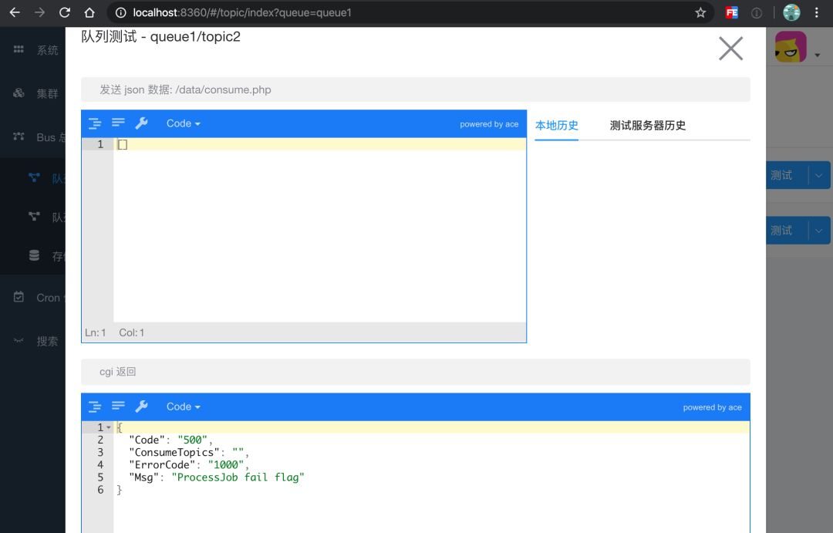Open the 'powered by ace' link in upper editor
The width and height of the screenshot is (833, 533).
click(x=489, y=124)
